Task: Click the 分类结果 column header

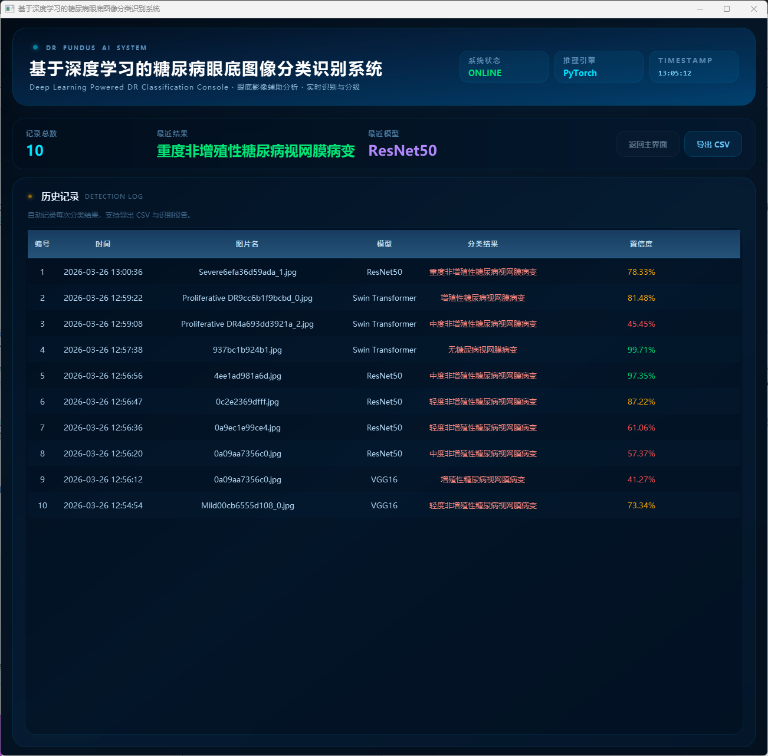Action: coord(483,244)
